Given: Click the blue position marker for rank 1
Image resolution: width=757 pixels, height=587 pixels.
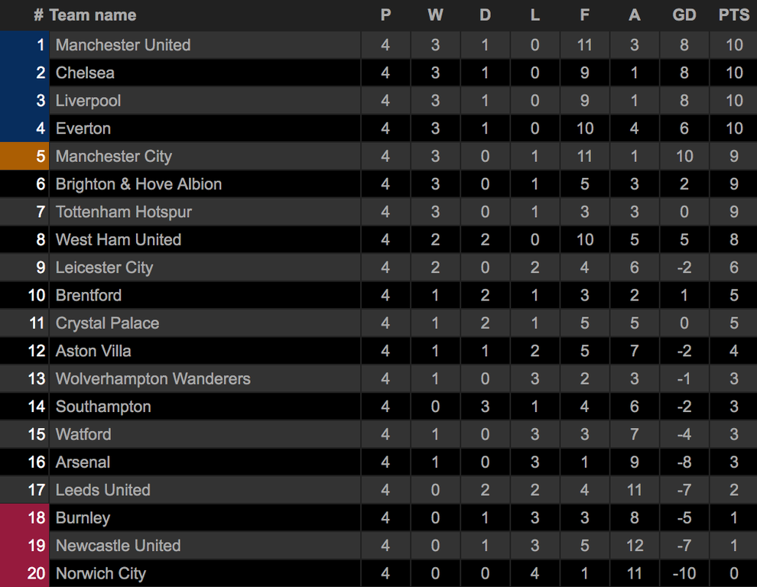Looking at the screenshot, I should 24,45.
